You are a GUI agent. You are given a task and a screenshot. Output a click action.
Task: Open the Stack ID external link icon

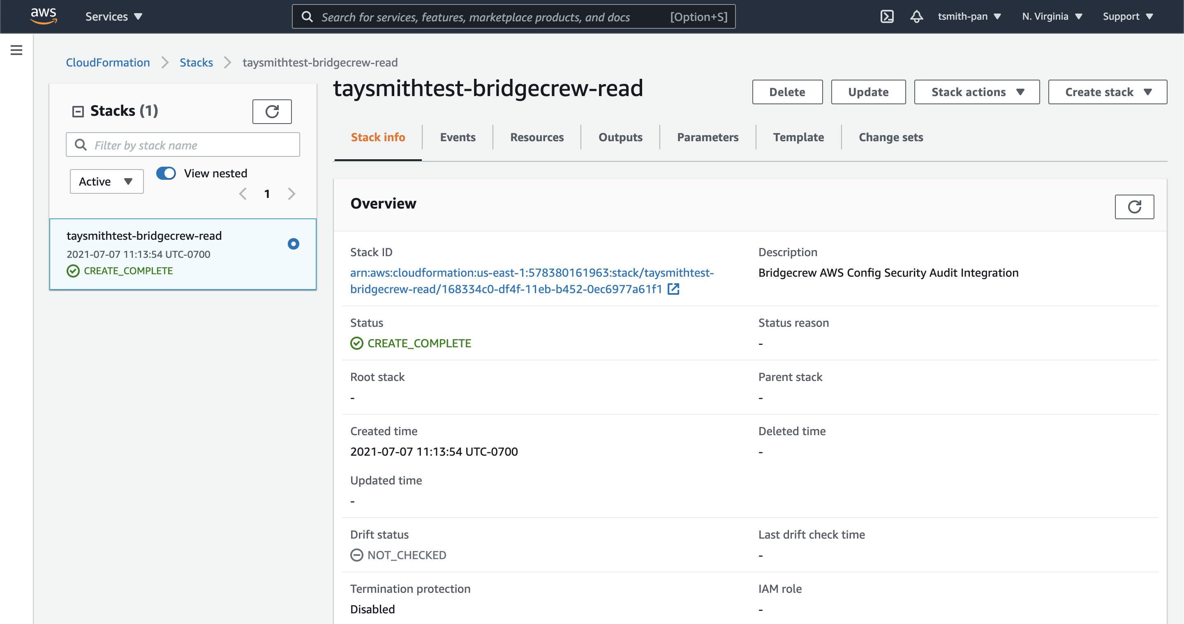pos(673,289)
